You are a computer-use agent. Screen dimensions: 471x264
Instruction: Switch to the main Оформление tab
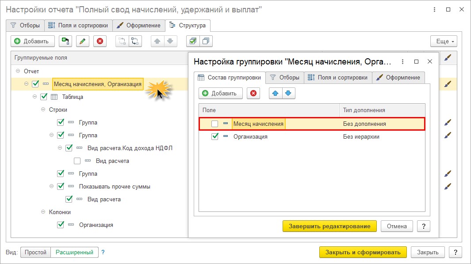point(139,26)
